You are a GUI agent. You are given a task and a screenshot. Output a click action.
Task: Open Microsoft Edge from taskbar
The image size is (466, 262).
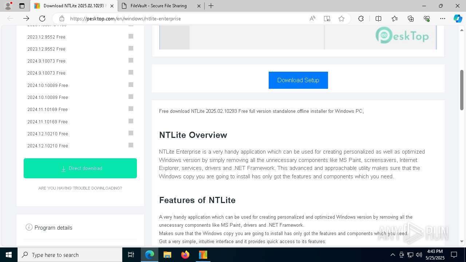tap(150, 255)
